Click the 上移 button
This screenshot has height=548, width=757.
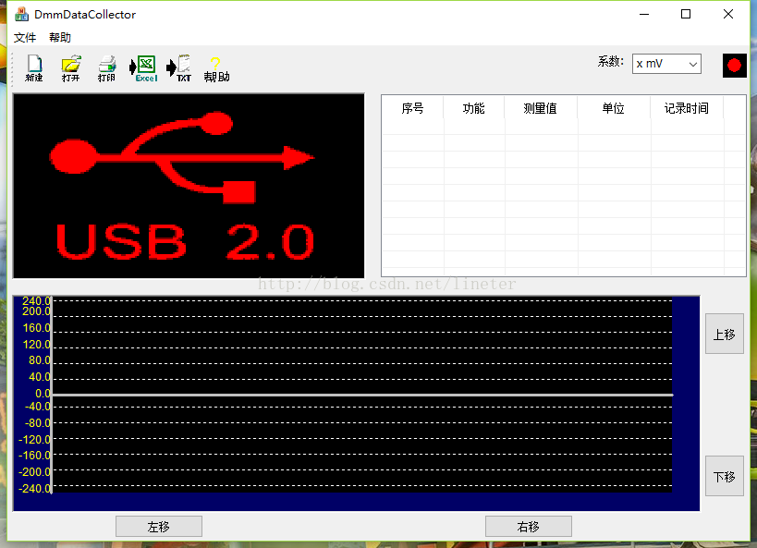[724, 334]
